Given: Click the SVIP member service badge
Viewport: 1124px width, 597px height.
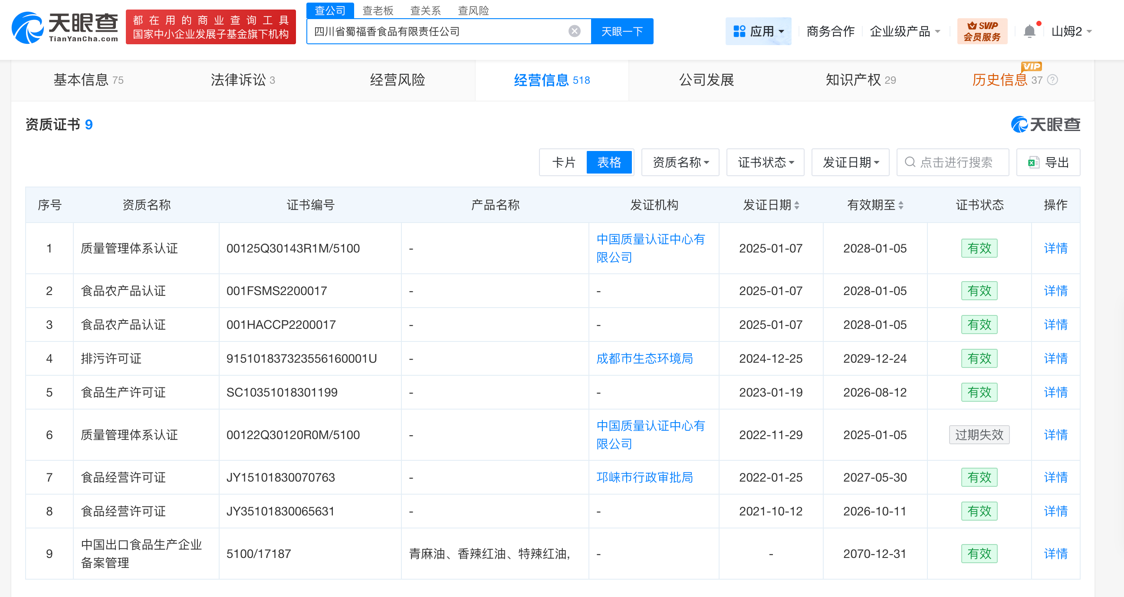Looking at the screenshot, I should tap(982, 31).
